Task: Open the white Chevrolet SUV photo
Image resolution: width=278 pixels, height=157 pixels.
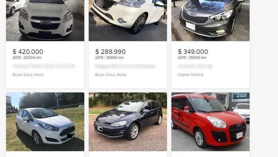Action: coord(45,20)
